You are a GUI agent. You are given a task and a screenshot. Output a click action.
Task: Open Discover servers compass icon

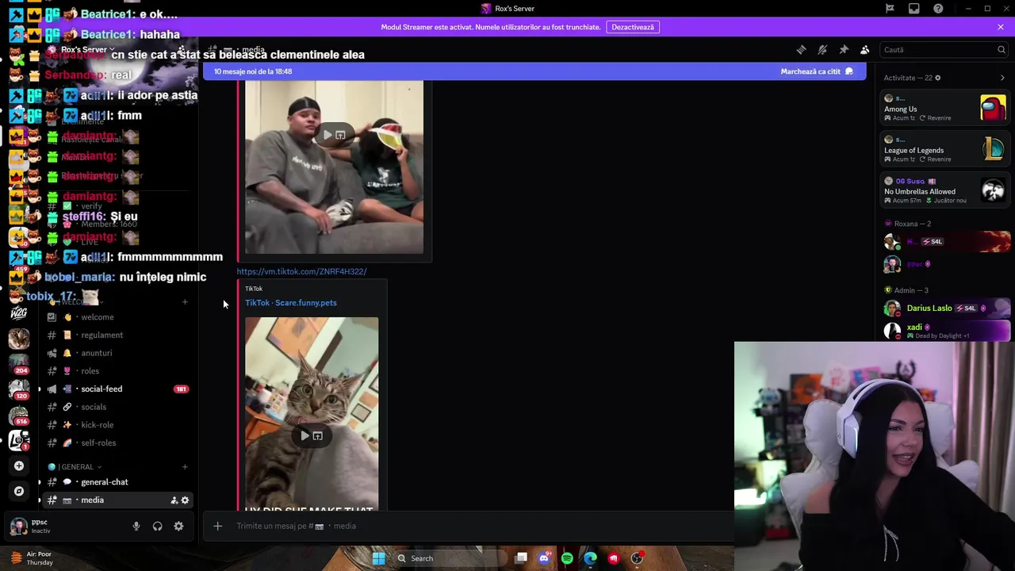(19, 492)
